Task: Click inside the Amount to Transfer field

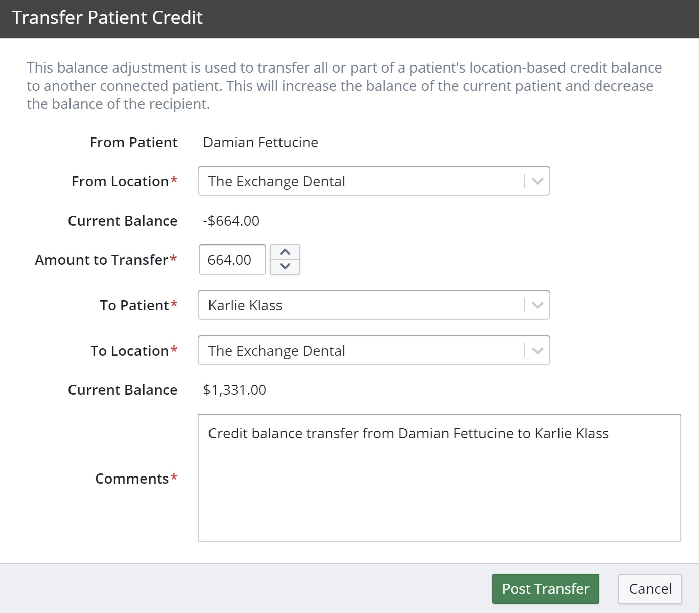Action: point(232,259)
